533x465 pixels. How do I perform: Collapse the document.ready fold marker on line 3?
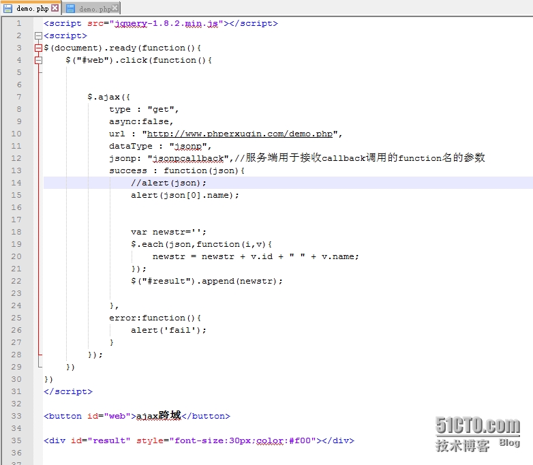point(38,48)
